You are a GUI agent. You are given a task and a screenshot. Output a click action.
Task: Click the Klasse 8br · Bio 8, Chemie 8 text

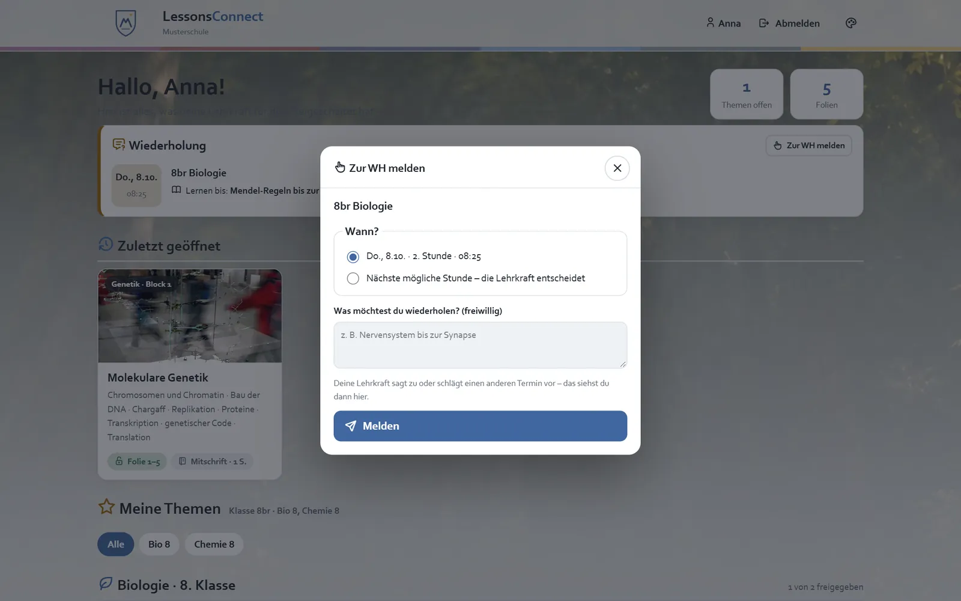pyautogui.click(x=284, y=511)
